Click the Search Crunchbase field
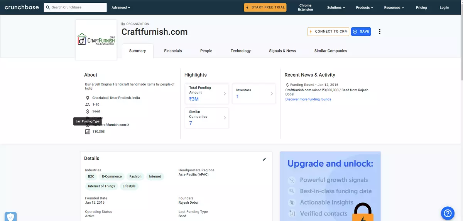This screenshot has height=221, width=463. coord(75,7)
